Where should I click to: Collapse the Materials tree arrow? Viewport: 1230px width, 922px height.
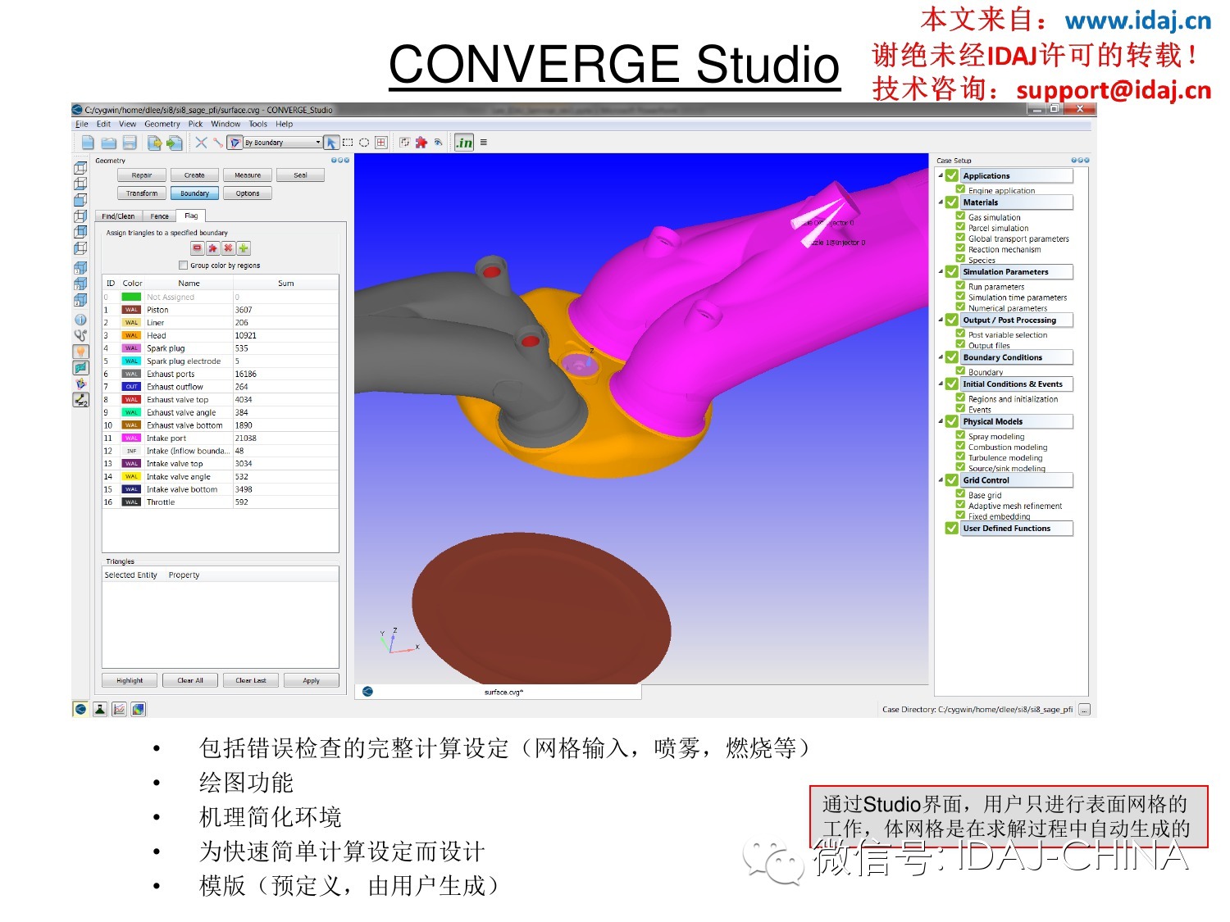coord(941,201)
